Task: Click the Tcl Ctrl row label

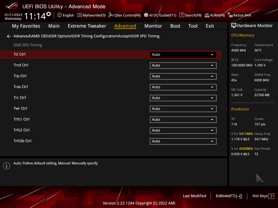Action: tap(20, 54)
